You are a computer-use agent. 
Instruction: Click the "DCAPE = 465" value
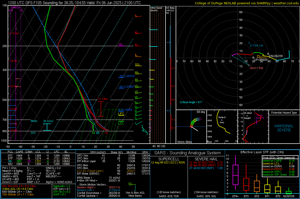(x=10, y=179)
